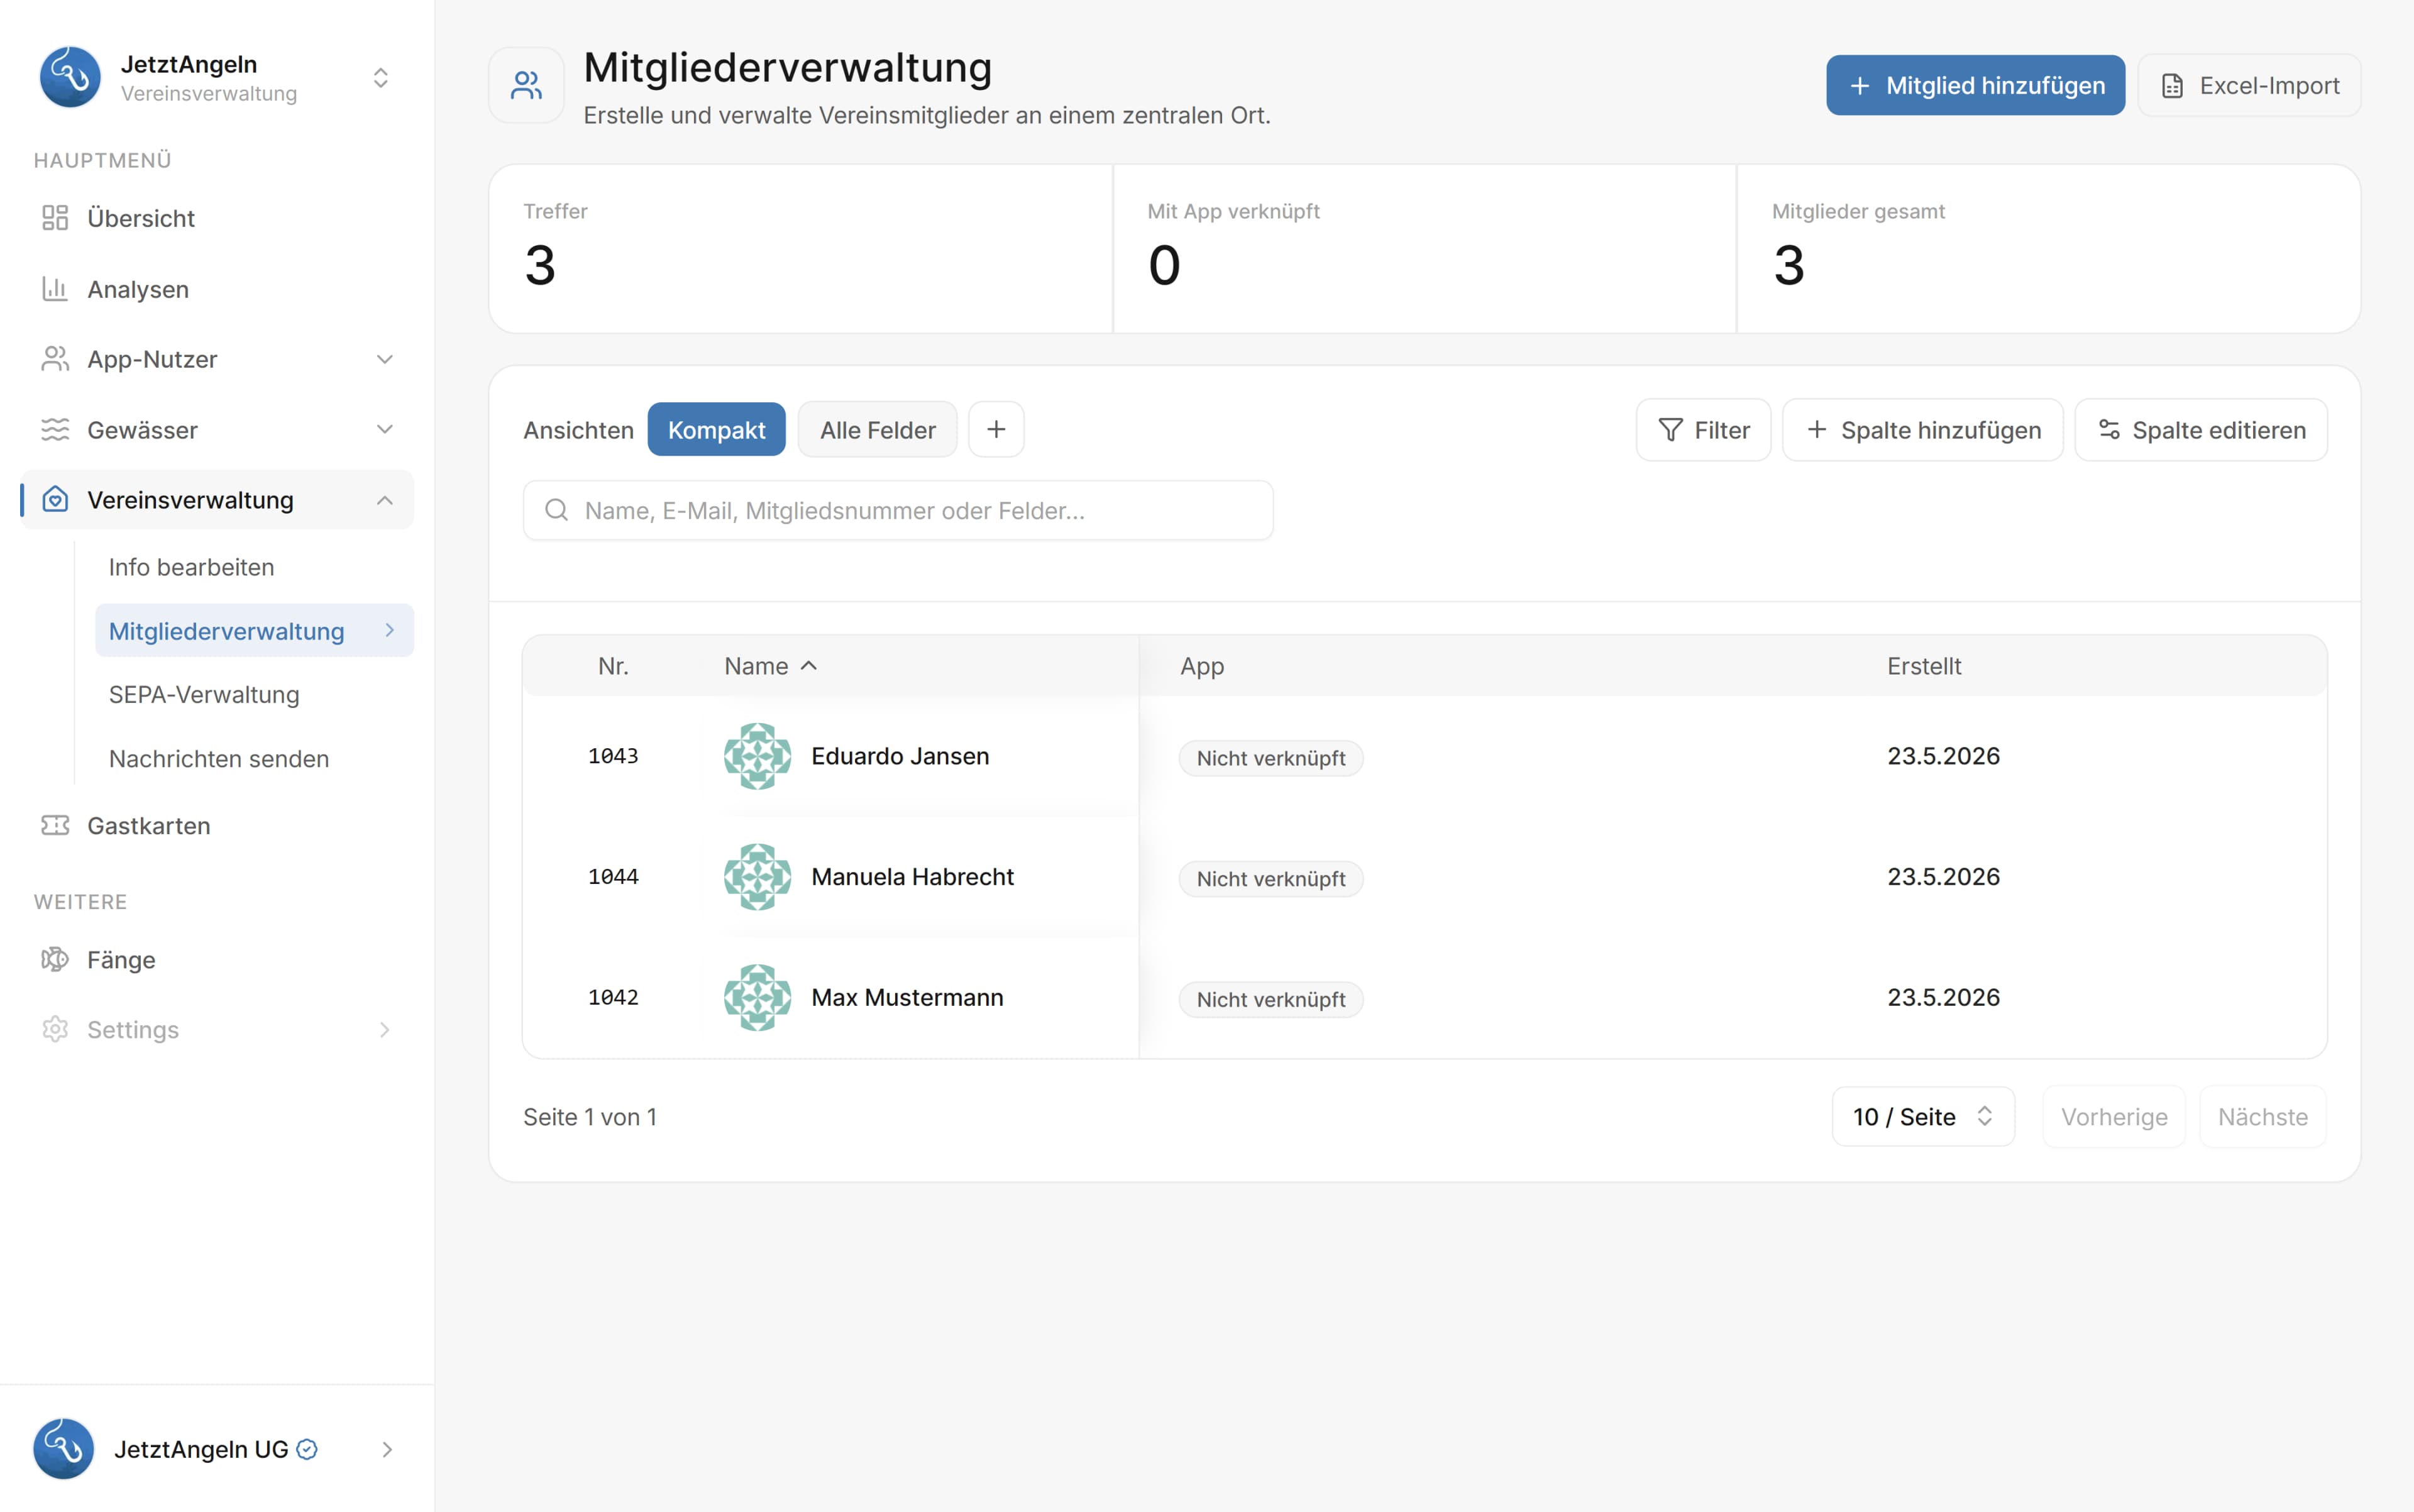This screenshot has height=1512, width=2414.
Task: Click the JetztAngeln logo at top of sidebar
Action: coord(70,77)
